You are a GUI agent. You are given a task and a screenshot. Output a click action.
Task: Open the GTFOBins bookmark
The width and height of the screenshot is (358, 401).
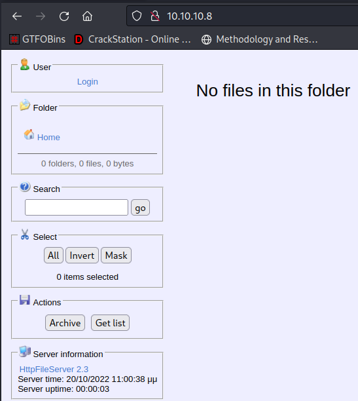point(37,39)
